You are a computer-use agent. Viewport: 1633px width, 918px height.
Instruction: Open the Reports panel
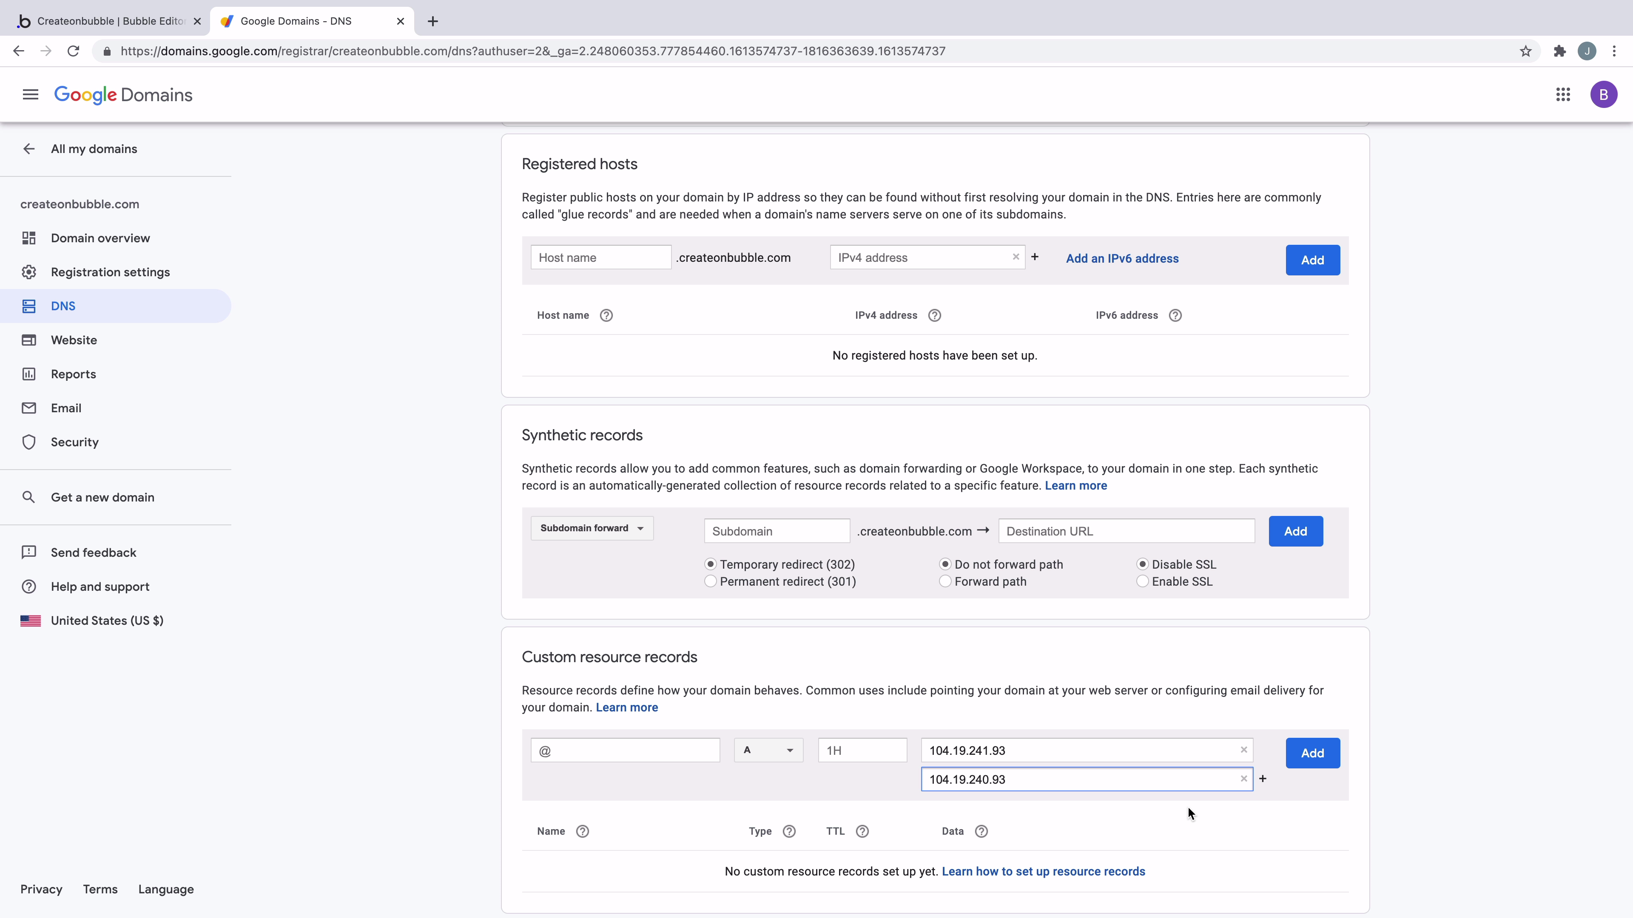point(74,374)
